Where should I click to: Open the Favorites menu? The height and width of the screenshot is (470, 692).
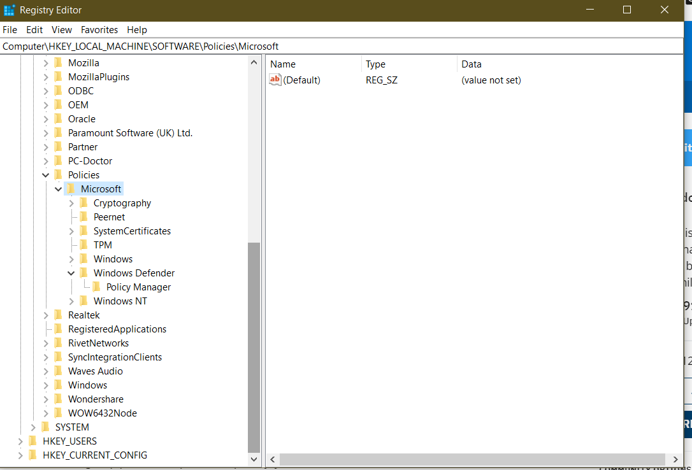point(99,30)
